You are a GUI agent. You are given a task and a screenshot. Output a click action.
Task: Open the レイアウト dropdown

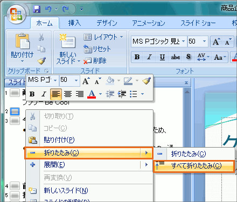(x=103, y=37)
